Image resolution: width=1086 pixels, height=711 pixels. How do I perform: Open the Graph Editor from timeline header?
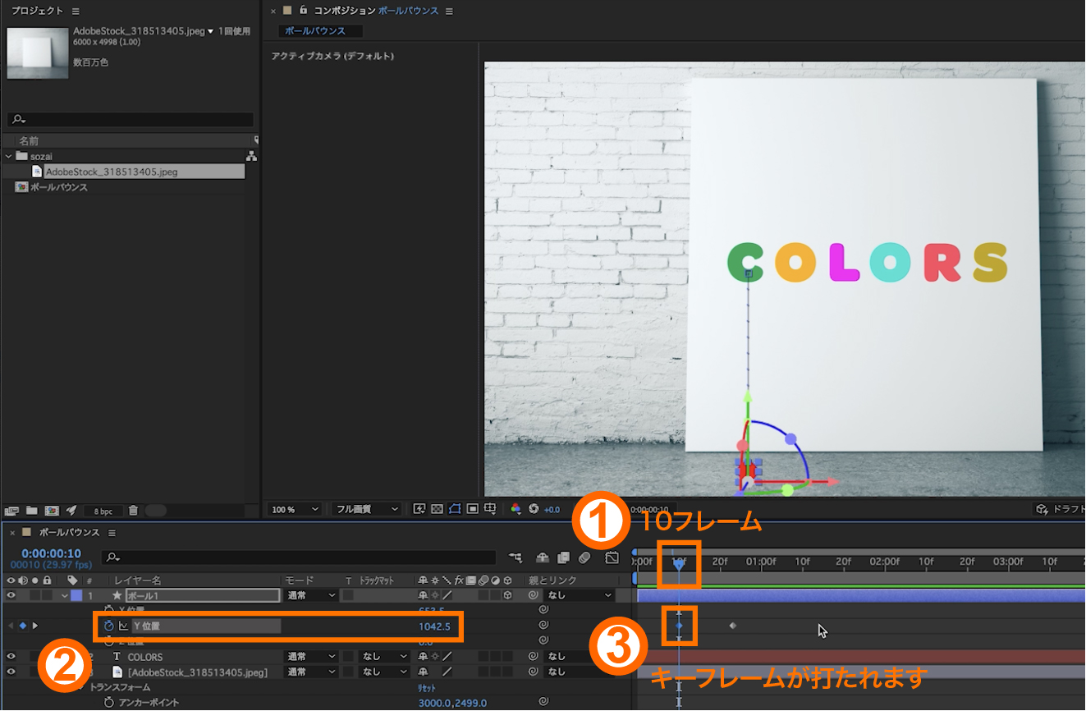[x=612, y=557]
